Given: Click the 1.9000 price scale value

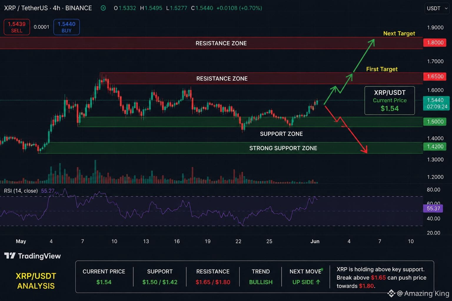Looking at the screenshot, I should (x=435, y=28).
